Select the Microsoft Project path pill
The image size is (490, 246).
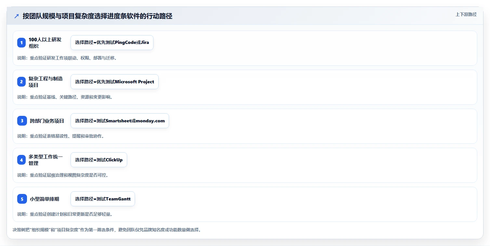point(114,82)
